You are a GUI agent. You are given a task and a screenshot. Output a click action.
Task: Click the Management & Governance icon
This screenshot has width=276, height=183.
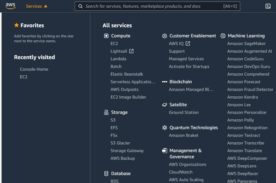[164, 150]
